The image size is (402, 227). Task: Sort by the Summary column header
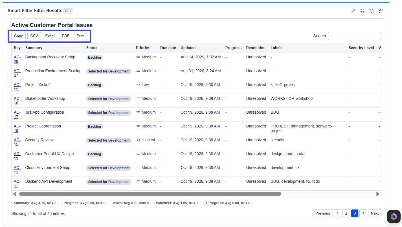pyautogui.click(x=34, y=48)
